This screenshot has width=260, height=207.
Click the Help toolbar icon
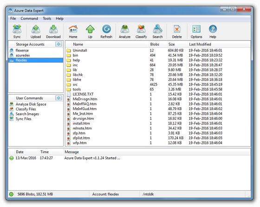coord(213,32)
